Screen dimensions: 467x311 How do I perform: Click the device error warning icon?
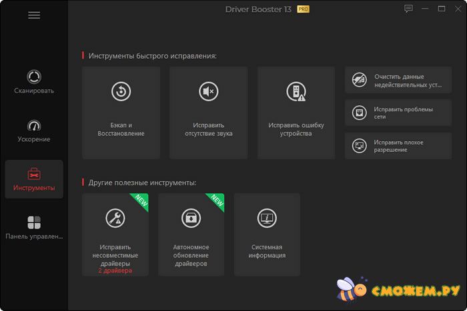(x=296, y=92)
